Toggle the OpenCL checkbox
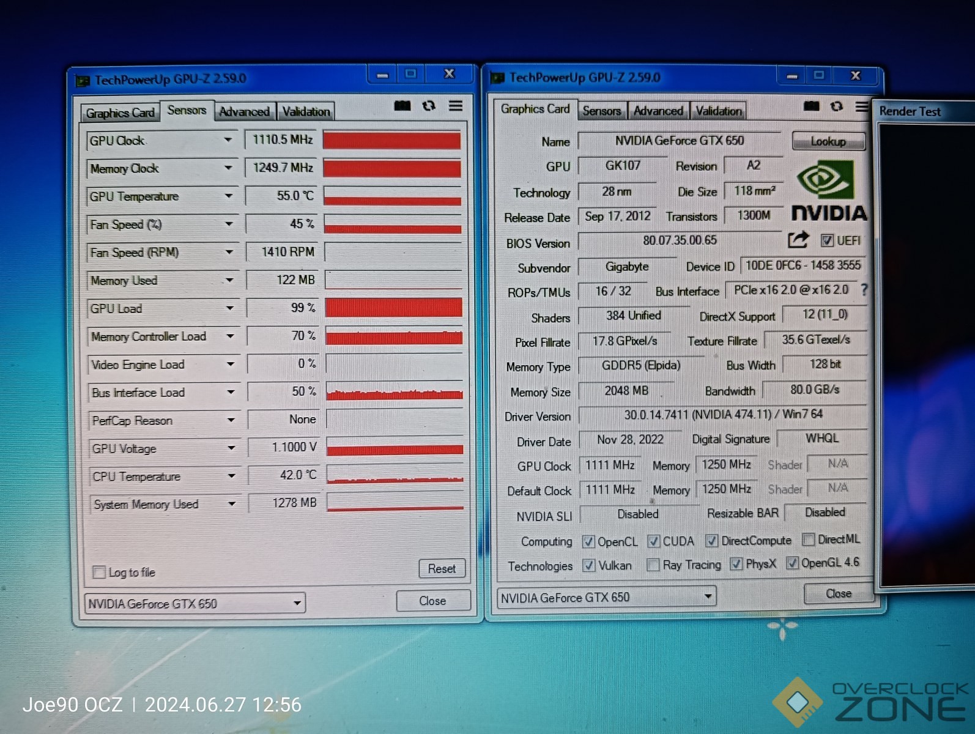This screenshot has height=734, width=975. [588, 541]
